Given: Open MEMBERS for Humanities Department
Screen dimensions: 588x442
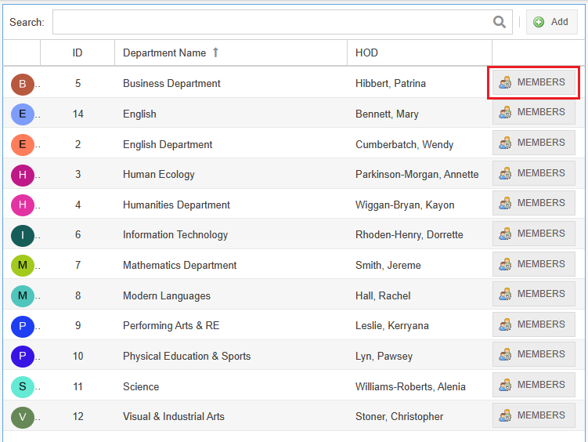Looking at the screenshot, I should pos(534,203).
